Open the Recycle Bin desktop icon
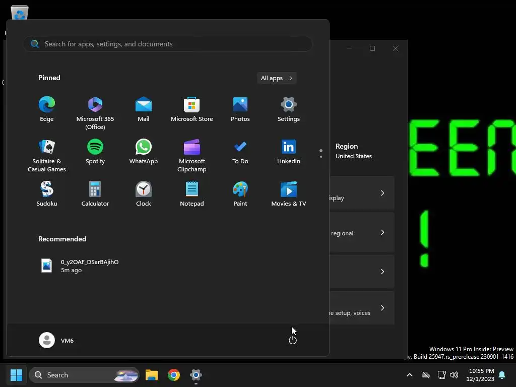This screenshot has width=516, height=387. [x=20, y=13]
